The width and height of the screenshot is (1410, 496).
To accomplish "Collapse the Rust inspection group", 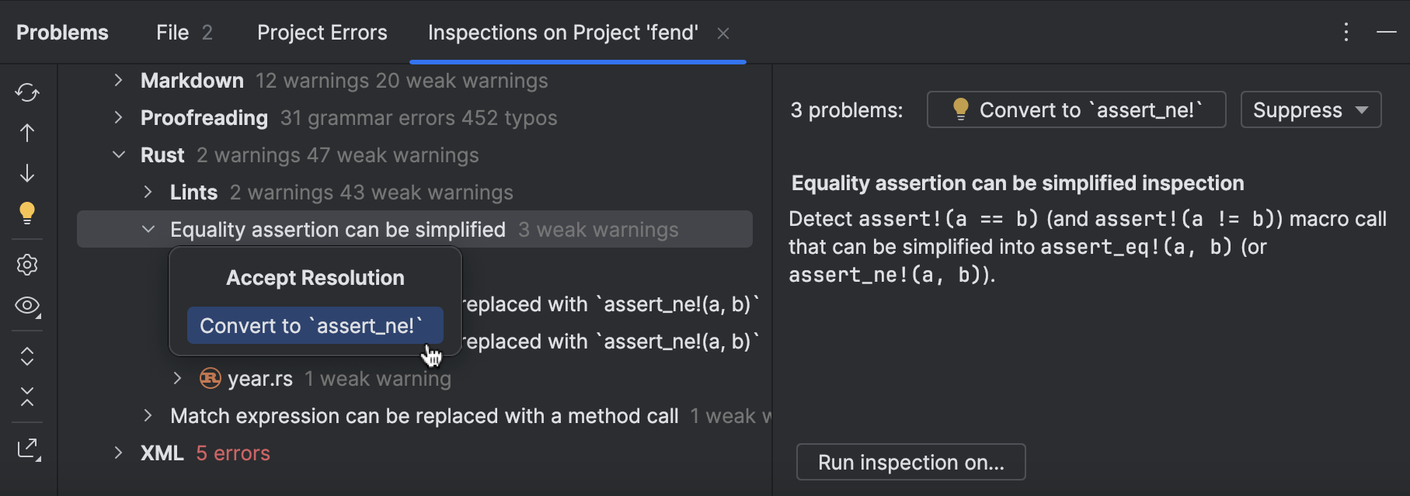I will [x=119, y=154].
